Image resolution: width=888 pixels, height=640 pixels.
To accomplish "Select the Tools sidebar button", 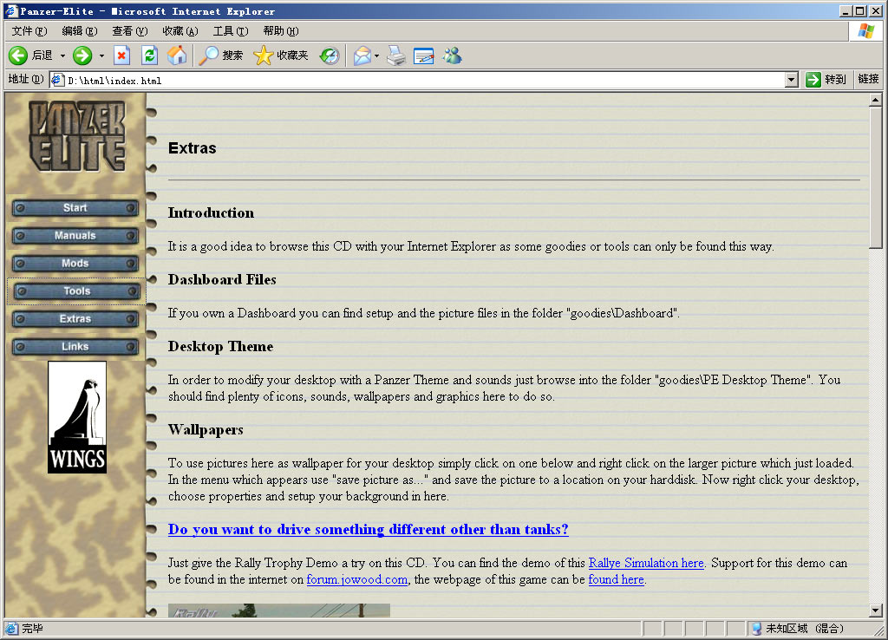I will 76,291.
